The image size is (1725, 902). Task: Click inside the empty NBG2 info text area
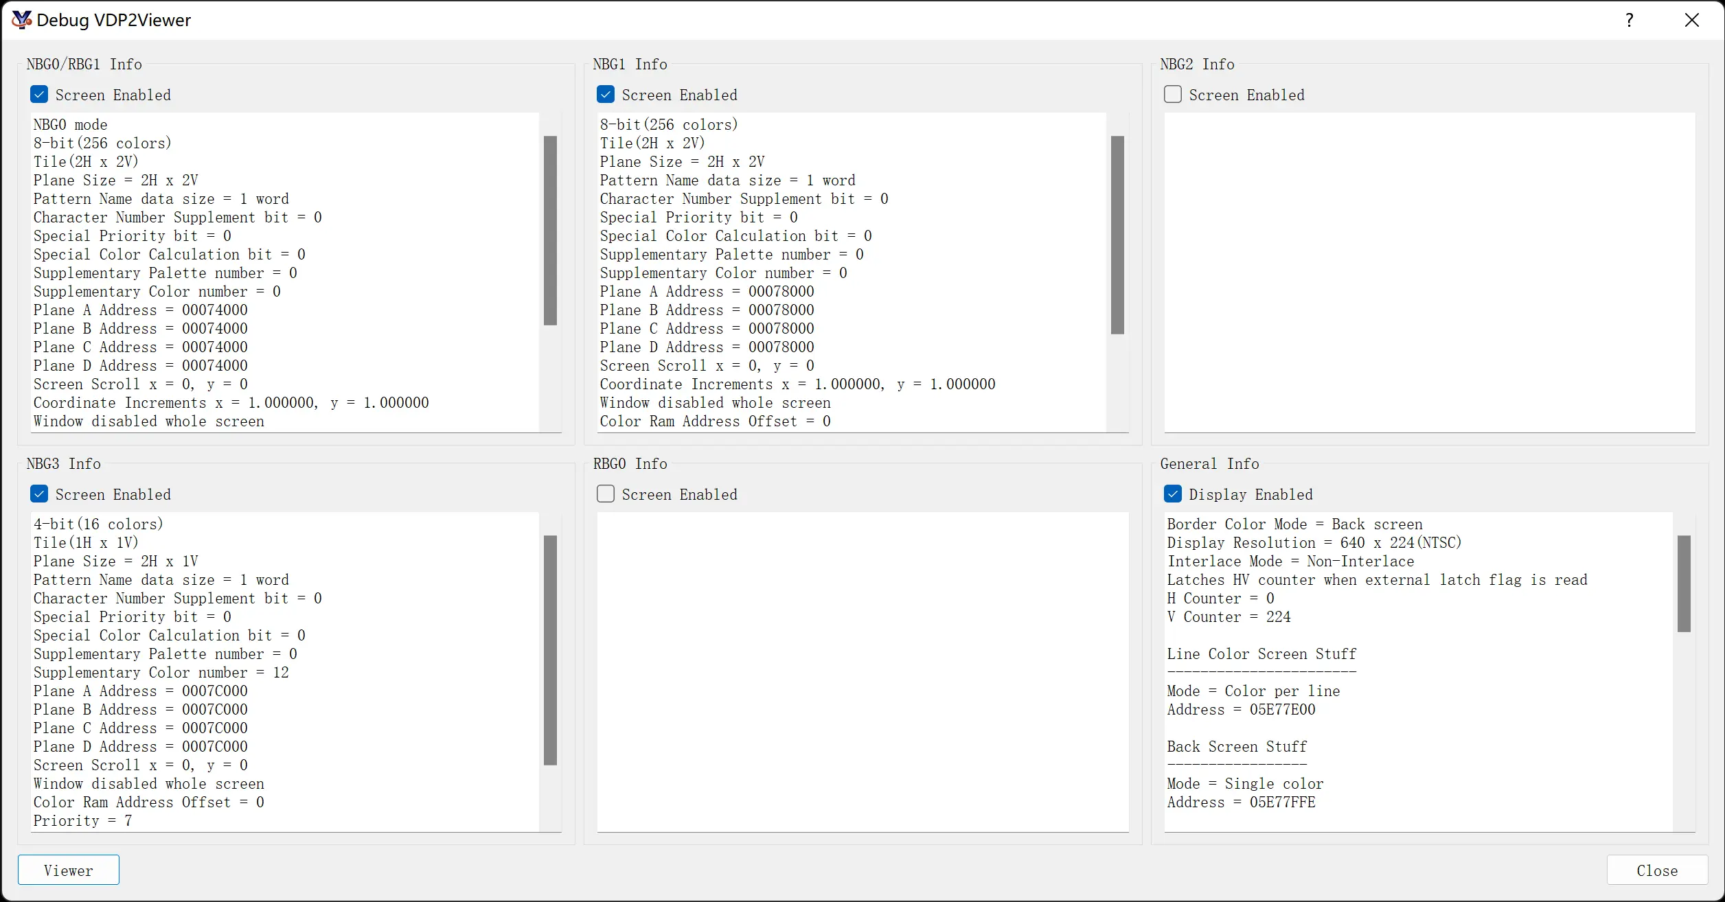pos(1430,273)
